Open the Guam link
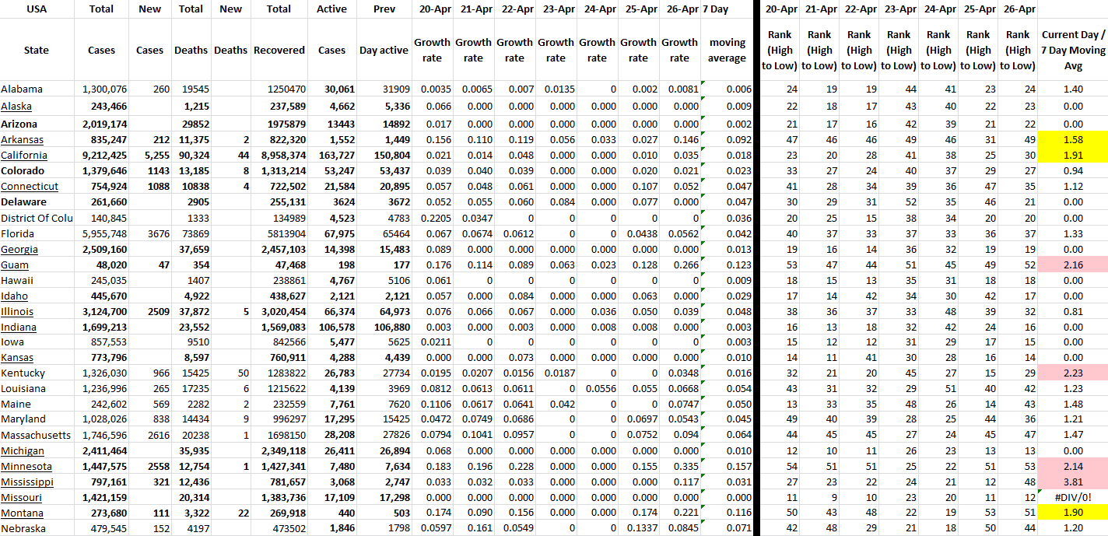 (15, 265)
